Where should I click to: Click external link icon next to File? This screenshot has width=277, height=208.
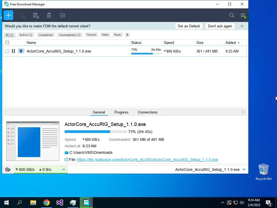click(x=66, y=160)
